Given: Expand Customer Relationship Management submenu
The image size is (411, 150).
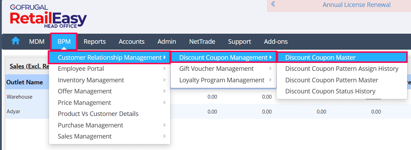Looking at the screenshot, I should tap(109, 57).
